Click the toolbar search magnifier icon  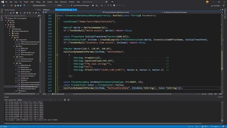(x=106, y=2)
